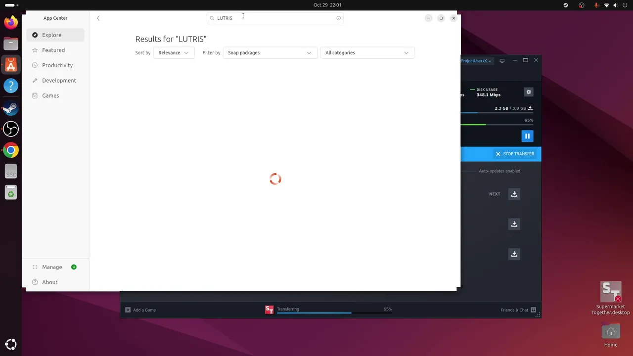
Task: Open the Snap packages filter dropdown
Action: (270, 53)
